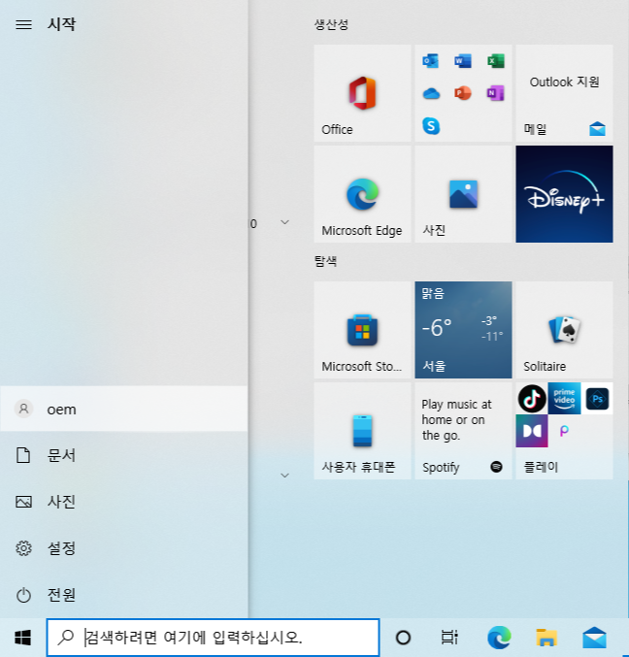Screen dimensions: 629x657
Task: Open Excel from the Office apps tile
Action: point(496,61)
